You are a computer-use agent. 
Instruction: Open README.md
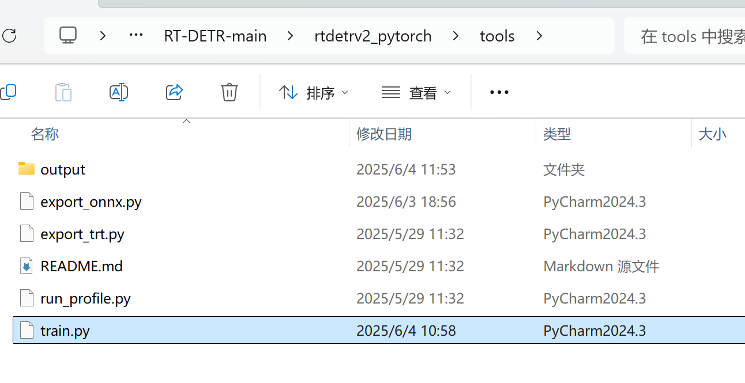[81, 266]
